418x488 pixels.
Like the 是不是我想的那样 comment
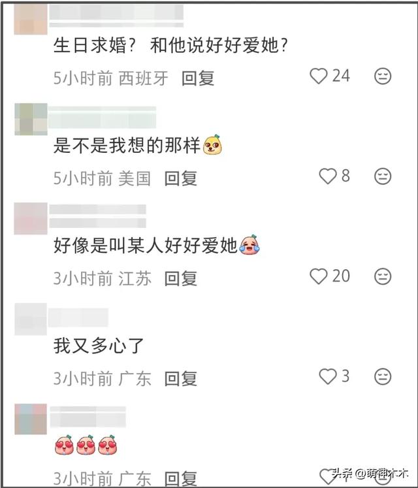[328, 176]
